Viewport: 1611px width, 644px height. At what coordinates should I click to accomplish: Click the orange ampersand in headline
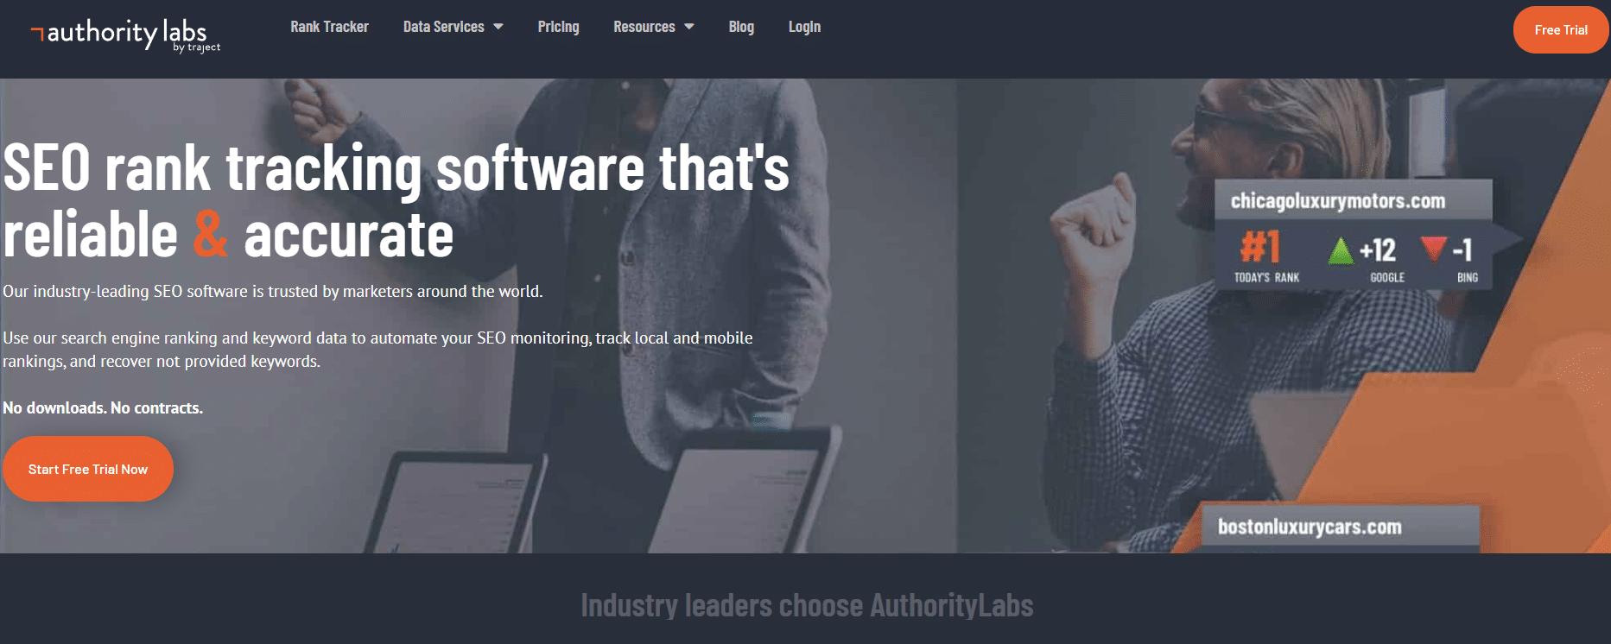tap(211, 235)
